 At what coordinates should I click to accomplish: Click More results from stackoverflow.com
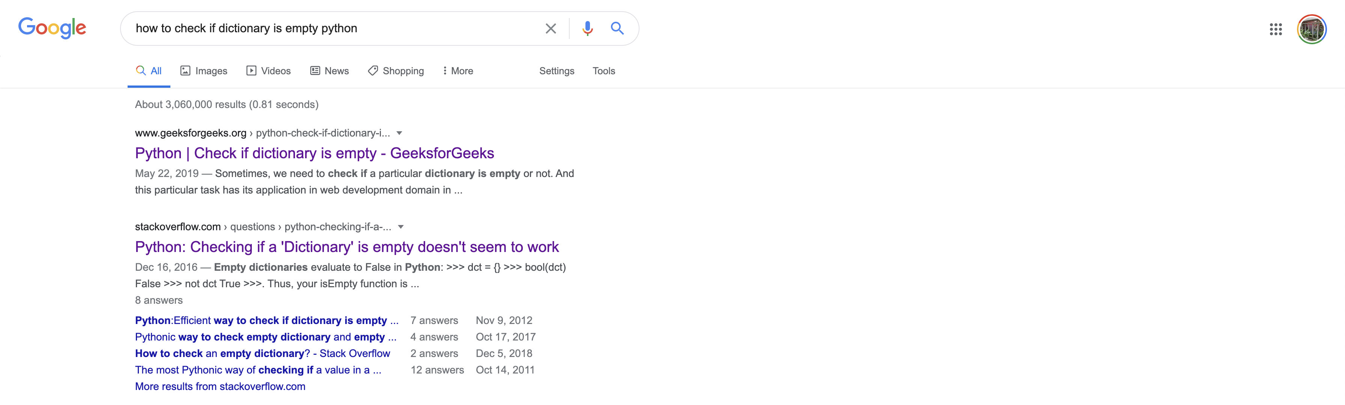pyautogui.click(x=220, y=386)
